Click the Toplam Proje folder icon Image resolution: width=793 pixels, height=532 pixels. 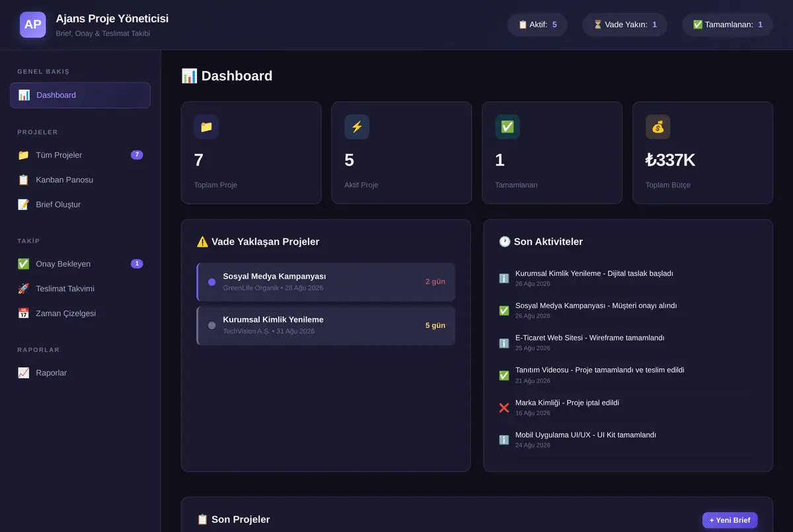pos(206,127)
